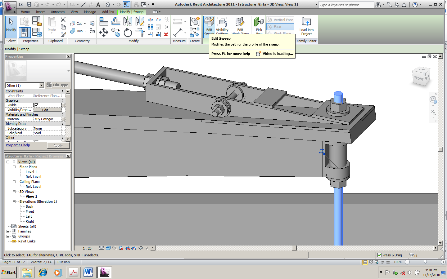Viewport: 447px width, 279px height.
Task: Open the Manage ribbon tab
Action: [x=90, y=12]
